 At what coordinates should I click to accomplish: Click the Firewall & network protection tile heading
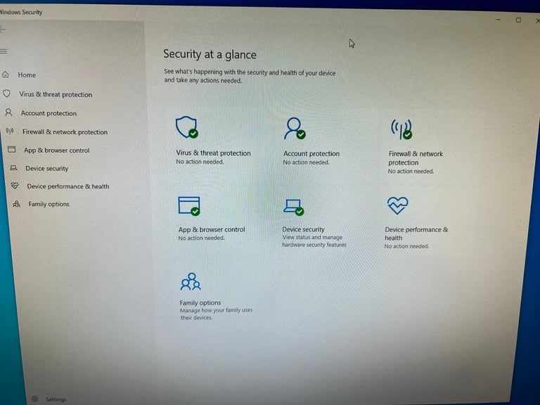point(416,158)
